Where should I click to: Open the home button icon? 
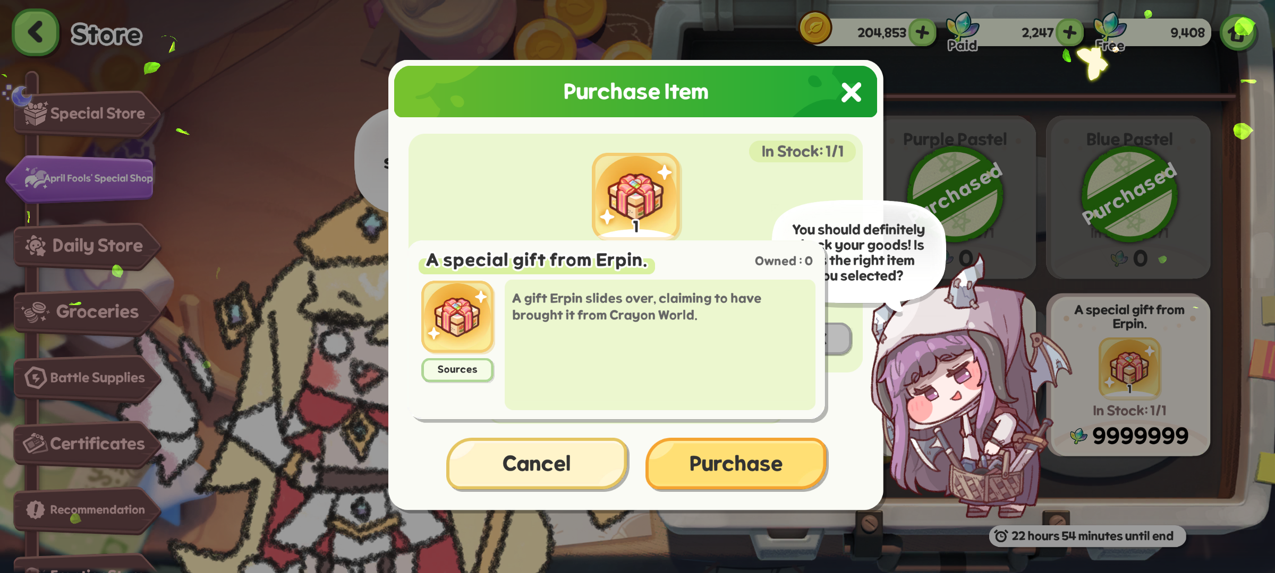(x=1238, y=33)
